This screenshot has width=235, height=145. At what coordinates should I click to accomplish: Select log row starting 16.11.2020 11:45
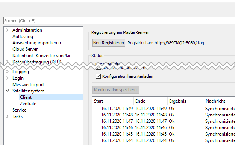164,134
